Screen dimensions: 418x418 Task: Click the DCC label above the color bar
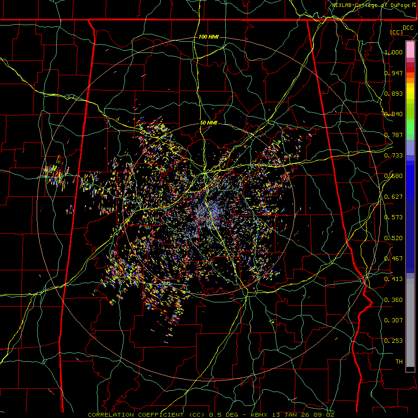[x=408, y=28]
